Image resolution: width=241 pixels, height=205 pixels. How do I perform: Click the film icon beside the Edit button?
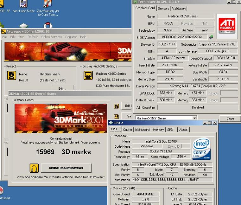click(x=116, y=106)
